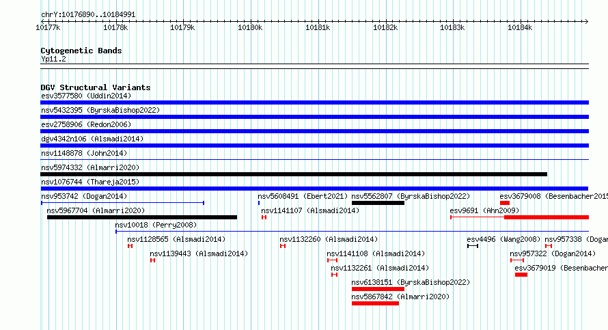This screenshot has width=608, height=330.
Task: Click the red bar under nsv5867842
Action: click(375, 303)
